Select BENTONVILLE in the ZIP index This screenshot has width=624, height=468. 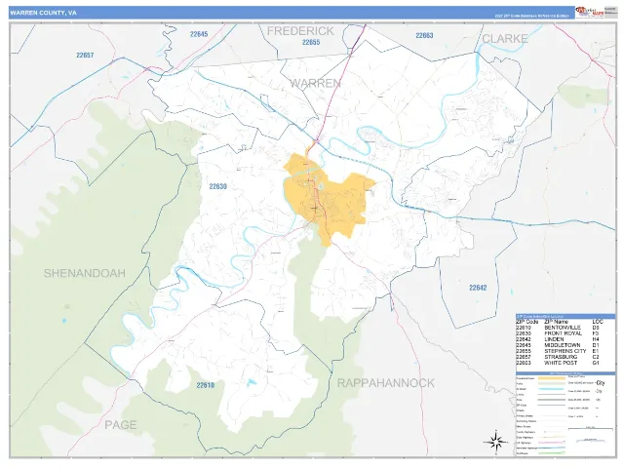coord(562,328)
